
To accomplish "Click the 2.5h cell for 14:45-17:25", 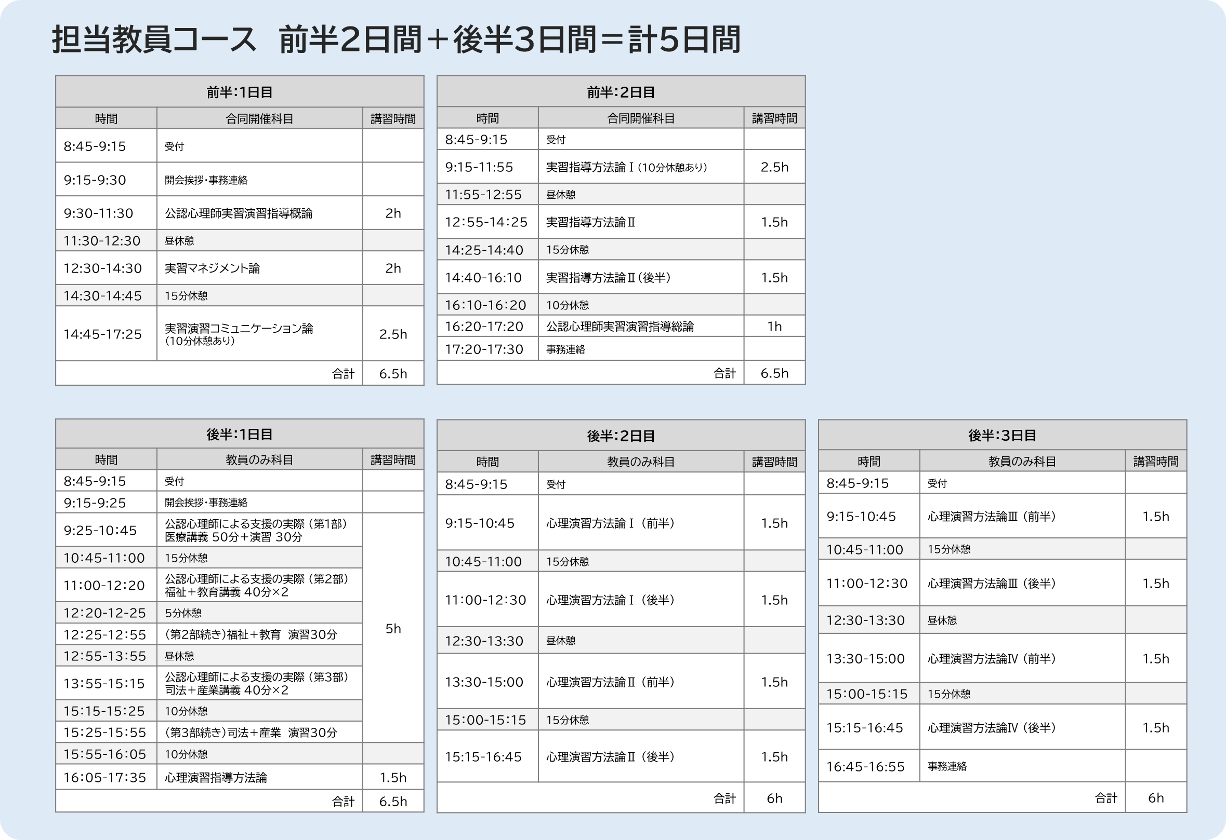I will 393,334.
